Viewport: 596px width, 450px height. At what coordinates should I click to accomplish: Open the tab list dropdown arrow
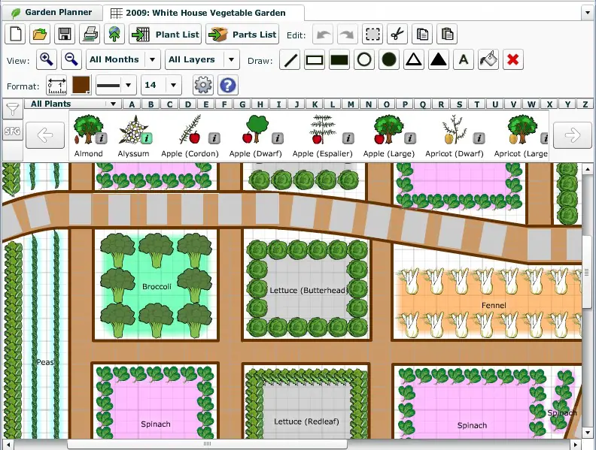(588, 13)
